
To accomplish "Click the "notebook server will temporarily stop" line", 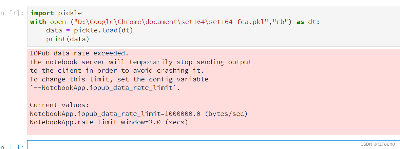I will click(141, 62).
